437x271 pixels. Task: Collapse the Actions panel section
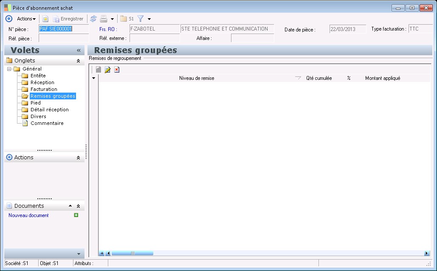[78, 158]
